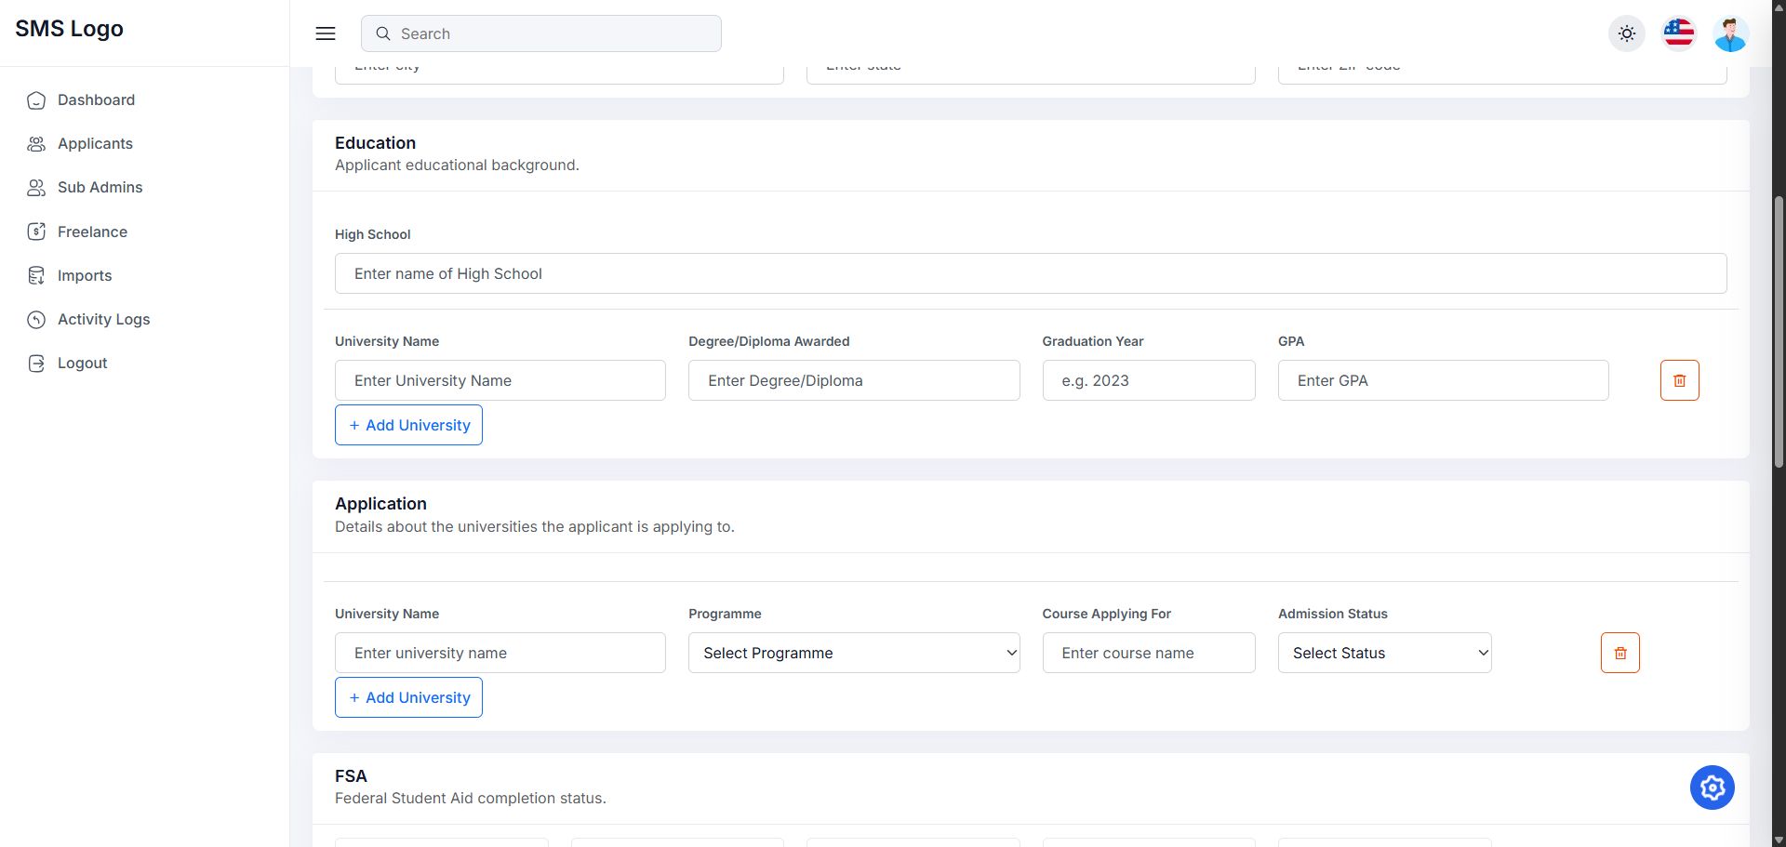Add University under the Application section
Viewport: 1786px width, 847px height.
(408, 697)
